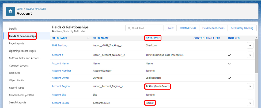Go to Lightning Record Pages
This screenshot has height=108, width=261.
22,51
